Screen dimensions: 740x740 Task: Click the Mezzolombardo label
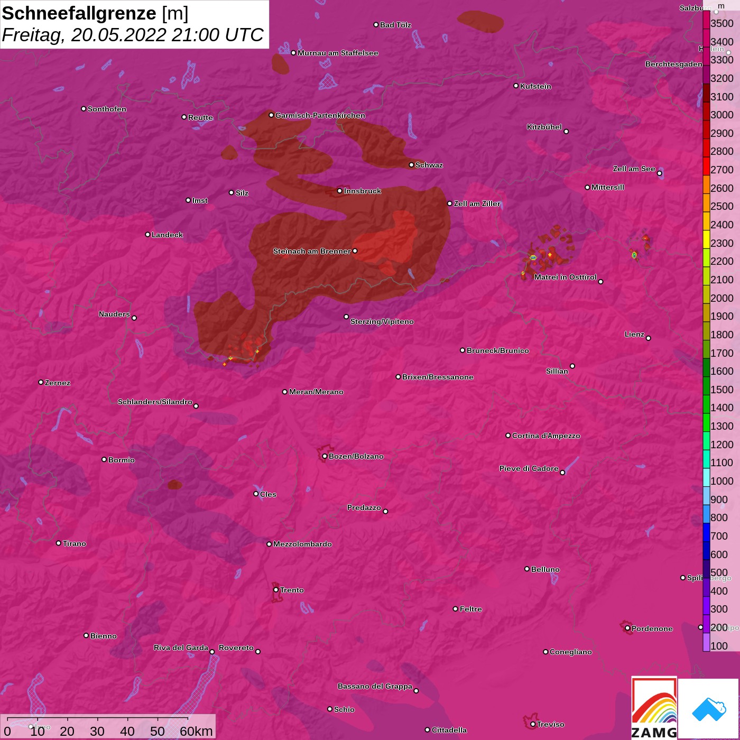click(x=302, y=544)
